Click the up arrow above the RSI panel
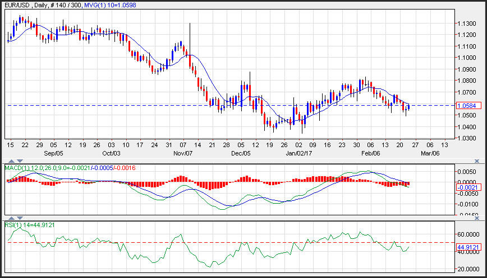Viewport: 487px width, 278px height. (x=11, y=218)
